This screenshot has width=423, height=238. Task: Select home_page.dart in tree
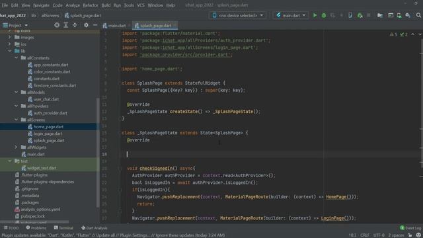click(x=48, y=126)
